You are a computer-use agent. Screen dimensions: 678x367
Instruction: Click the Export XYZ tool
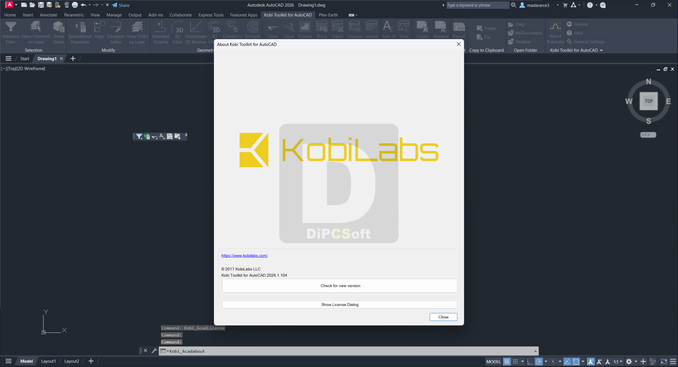pyautogui.click(x=459, y=30)
